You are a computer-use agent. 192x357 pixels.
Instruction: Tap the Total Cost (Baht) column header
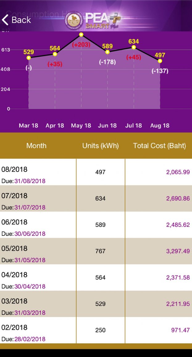[x=159, y=146]
